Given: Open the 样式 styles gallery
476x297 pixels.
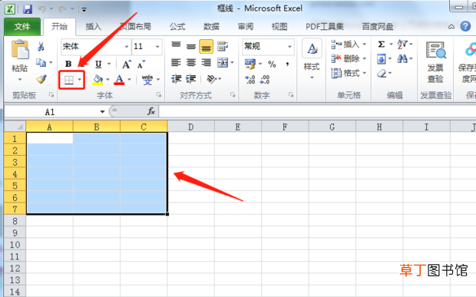Looking at the screenshot, I should point(312,58).
